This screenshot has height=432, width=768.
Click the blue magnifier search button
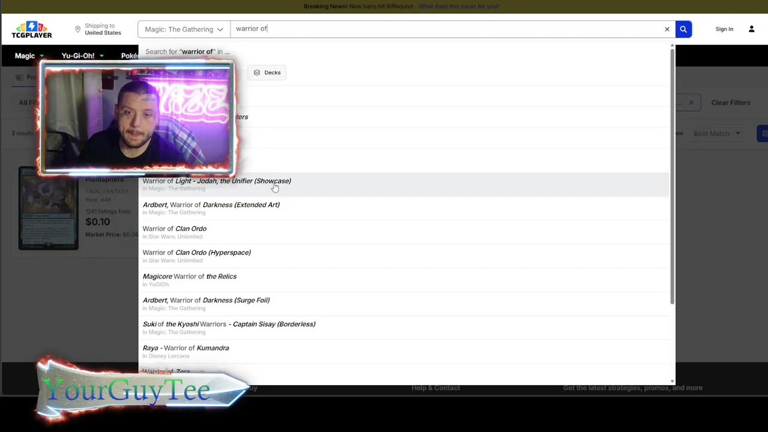(683, 29)
